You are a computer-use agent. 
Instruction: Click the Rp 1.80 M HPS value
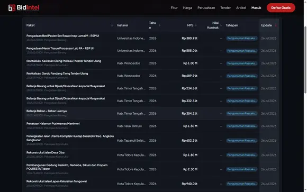tap(190, 155)
